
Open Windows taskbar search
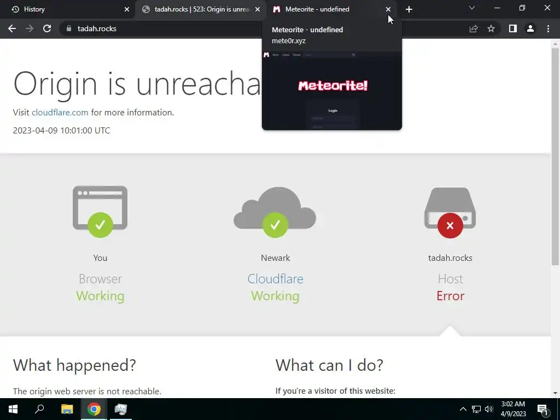(39, 409)
